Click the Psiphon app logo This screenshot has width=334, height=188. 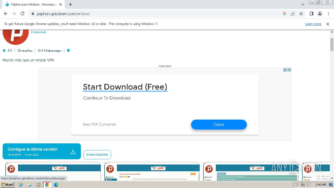[16, 37]
